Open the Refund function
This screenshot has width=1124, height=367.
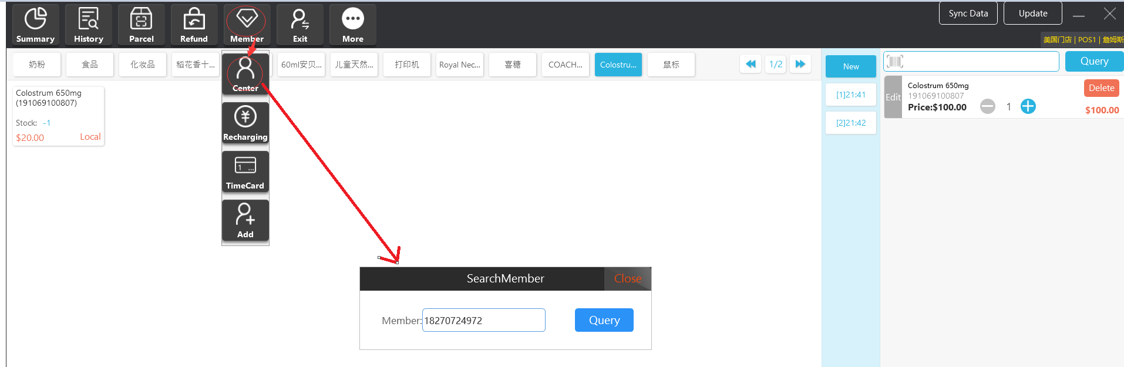194,25
